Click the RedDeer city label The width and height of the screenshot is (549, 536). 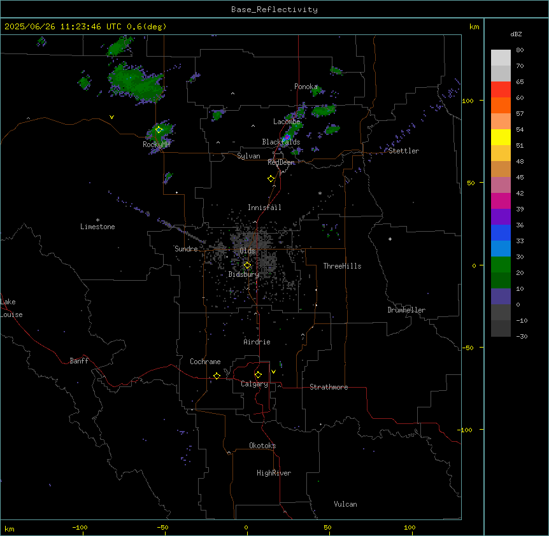click(x=281, y=162)
